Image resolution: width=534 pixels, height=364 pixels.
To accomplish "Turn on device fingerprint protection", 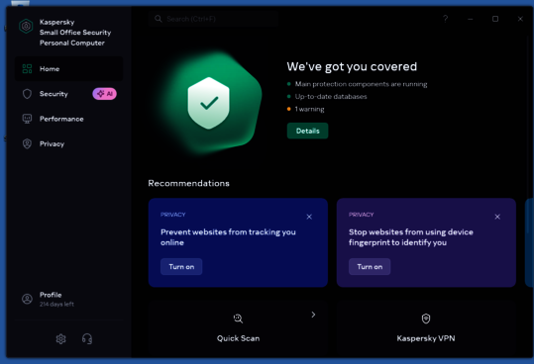I will pos(370,267).
